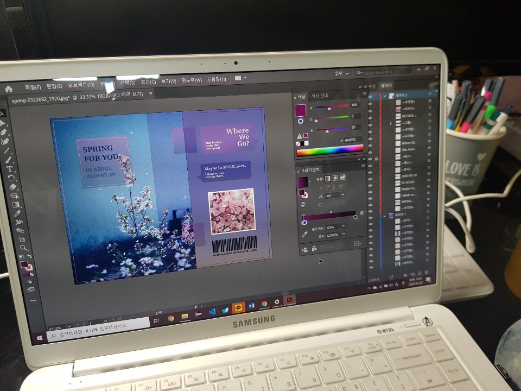Click the purple fill swatch in color panel
Viewport: 521px width, 391px height.
coord(300,110)
